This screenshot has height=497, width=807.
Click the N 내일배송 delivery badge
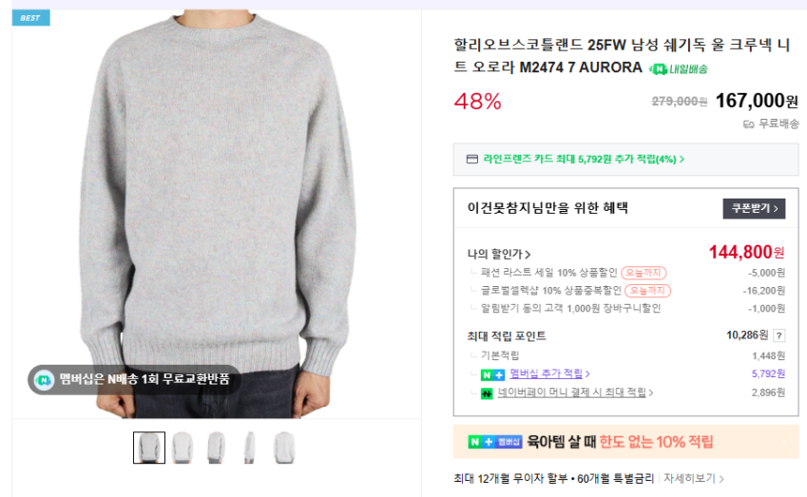[678, 69]
